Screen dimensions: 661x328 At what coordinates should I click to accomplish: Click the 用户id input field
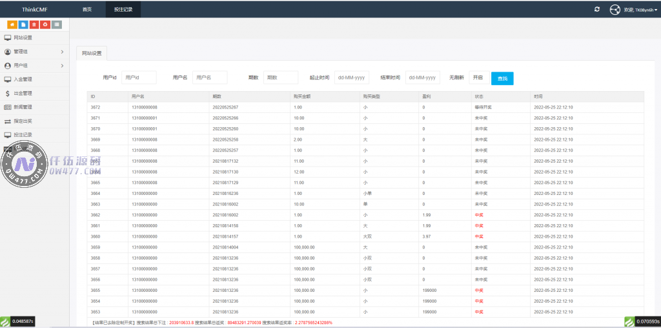(139, 77)
